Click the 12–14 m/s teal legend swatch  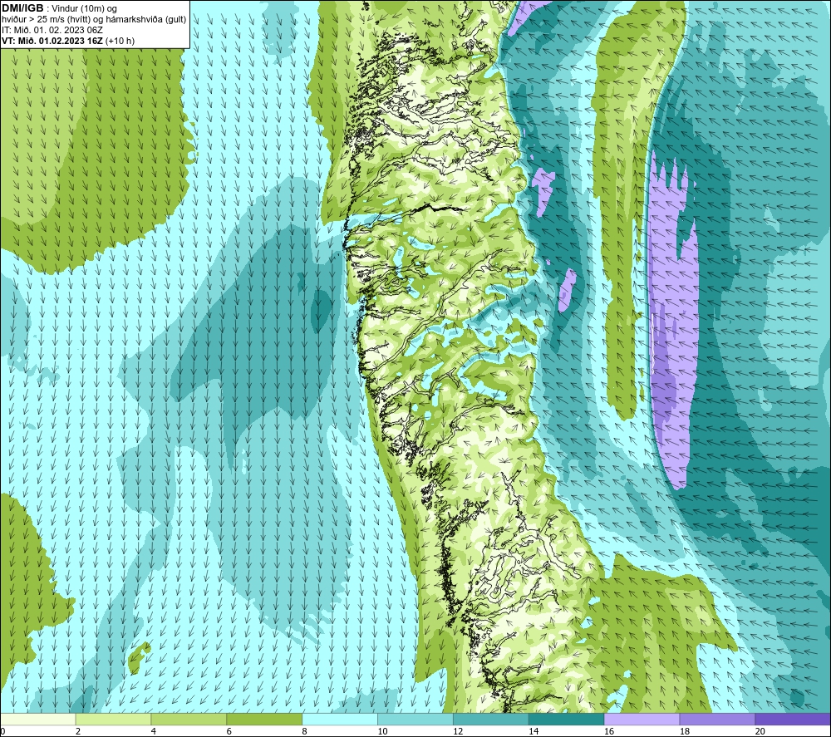[x=491, y=720]
